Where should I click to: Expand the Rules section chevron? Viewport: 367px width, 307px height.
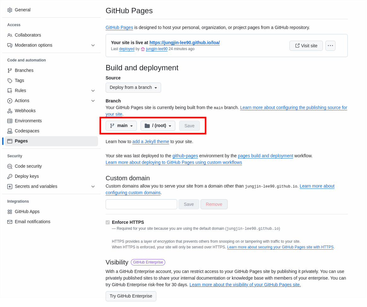[x=93, y=90]
